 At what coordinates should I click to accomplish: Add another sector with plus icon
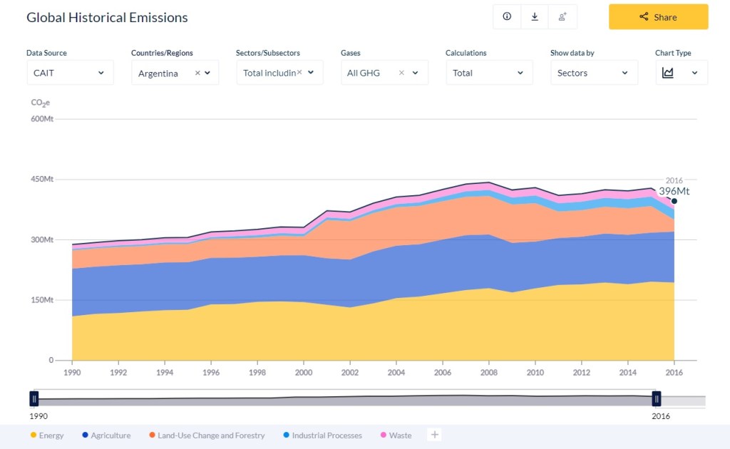click(x=434, y=435)
